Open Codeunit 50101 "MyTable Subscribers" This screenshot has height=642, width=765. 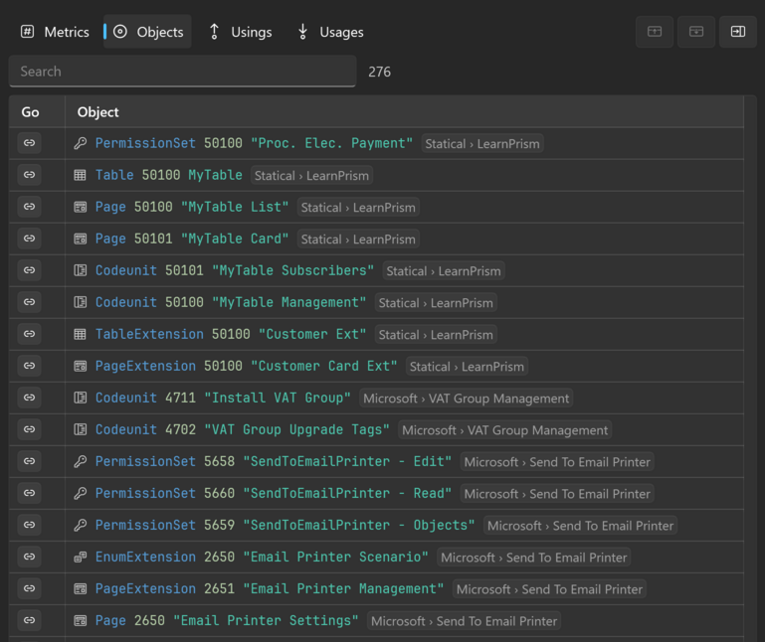pos(235,270)
